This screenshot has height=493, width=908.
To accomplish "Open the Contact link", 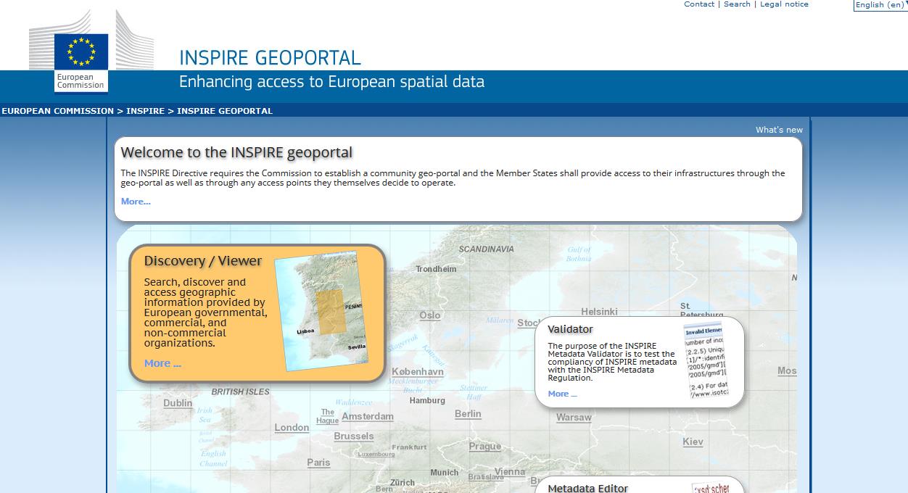I will coord(699,4).
